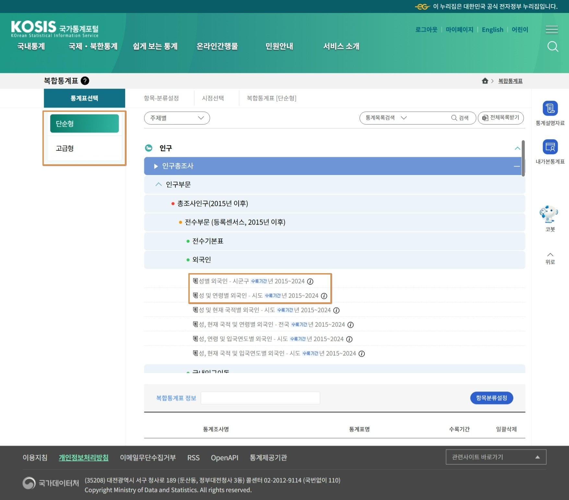Screen dimensions: 569x500
Task: Click the 복합통계표 정보 input field
Action: (x=260, y=398)
